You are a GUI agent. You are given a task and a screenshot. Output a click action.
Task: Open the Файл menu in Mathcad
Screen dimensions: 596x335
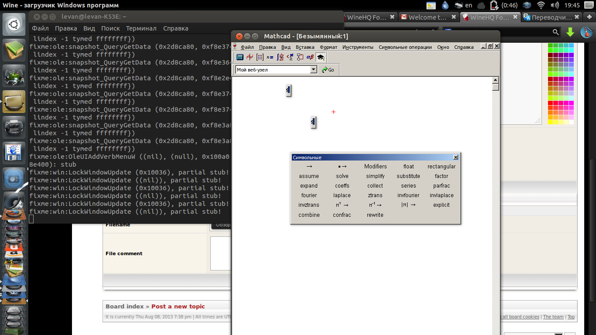tap(247, 47)
